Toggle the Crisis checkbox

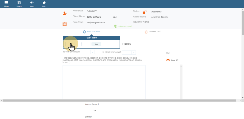[124, 44]
